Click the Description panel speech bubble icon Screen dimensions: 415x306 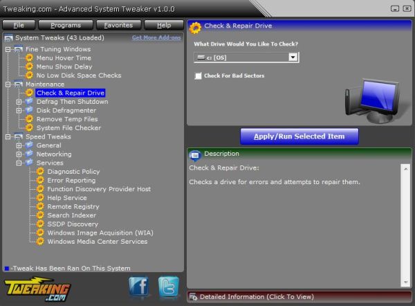pyautogui.click(x=195, y=155)
